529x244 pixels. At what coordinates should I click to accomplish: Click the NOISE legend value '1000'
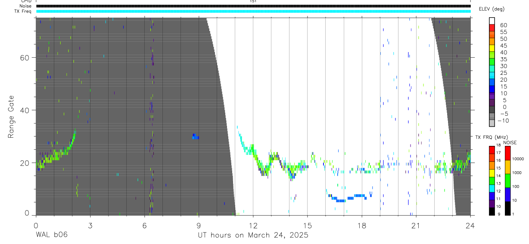click(x=517, y=173)
